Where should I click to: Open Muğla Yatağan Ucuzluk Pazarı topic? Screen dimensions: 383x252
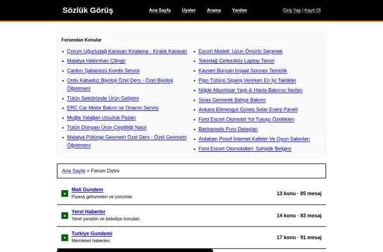click(101, 117)
